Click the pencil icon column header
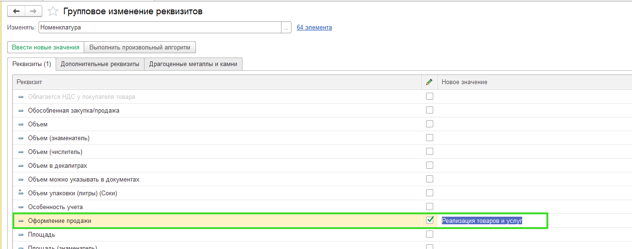Image resolution: width=632 pixels, height=249 pixels. (429, 82)
